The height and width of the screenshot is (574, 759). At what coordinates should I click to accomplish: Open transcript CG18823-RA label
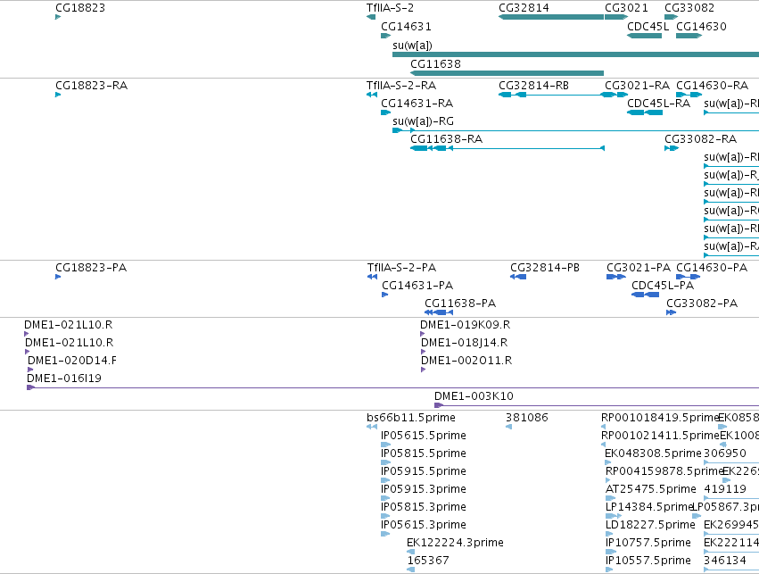coord(91,86)
